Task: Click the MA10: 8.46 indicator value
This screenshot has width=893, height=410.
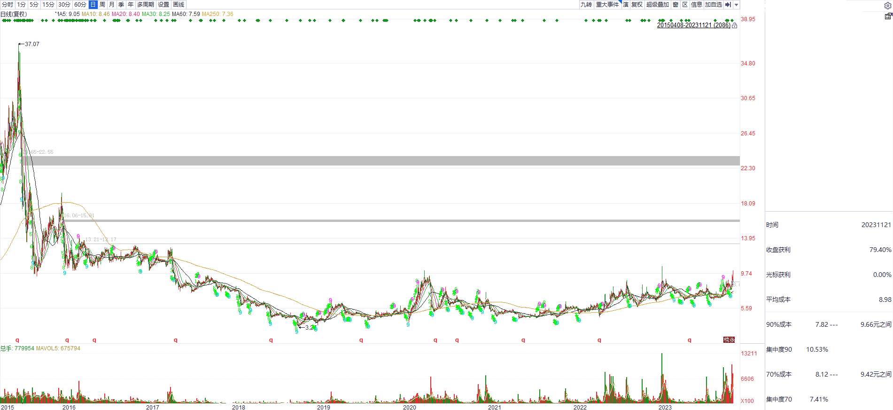Action: [96, 14]
